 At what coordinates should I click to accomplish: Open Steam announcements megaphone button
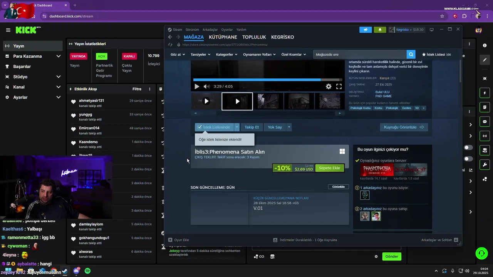pyautogui.click(x=366, y=30)
